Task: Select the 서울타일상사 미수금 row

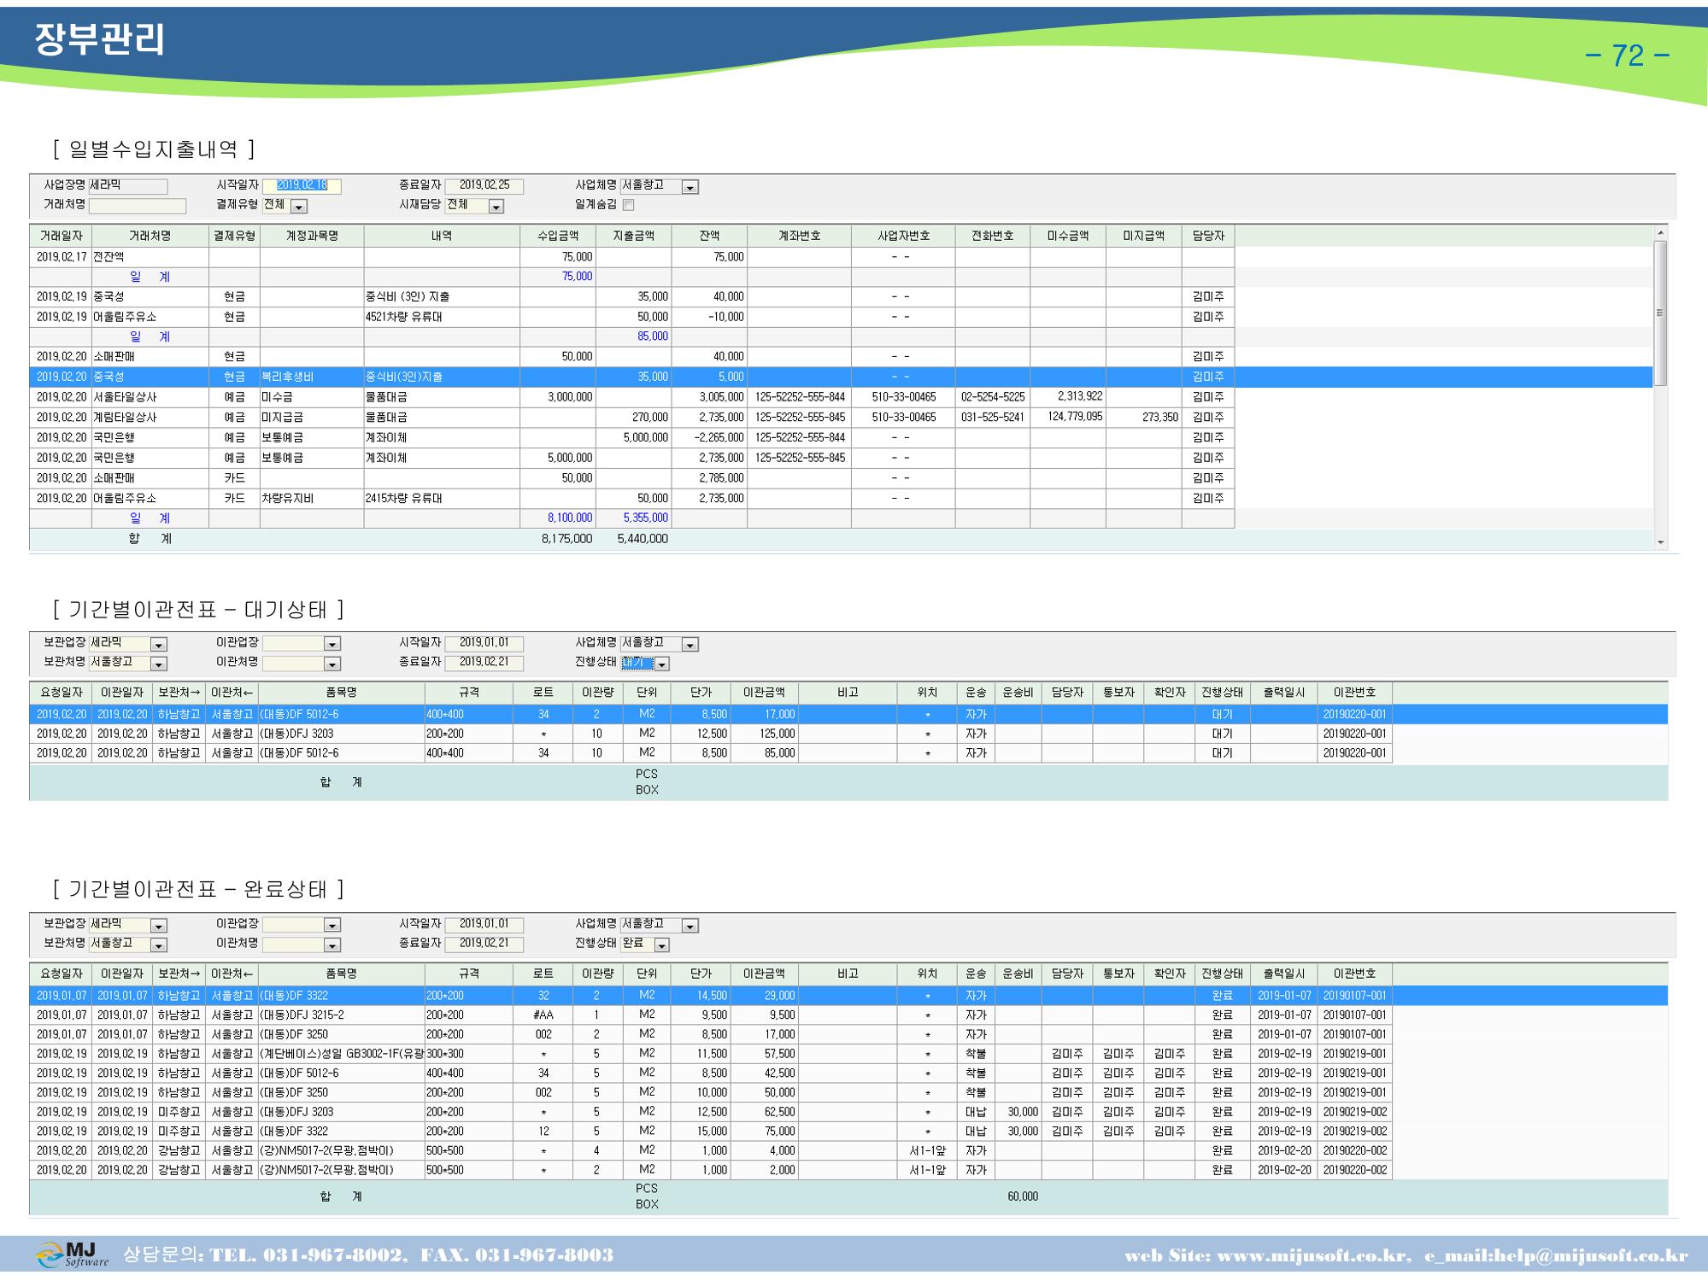Action: point(632,397)
